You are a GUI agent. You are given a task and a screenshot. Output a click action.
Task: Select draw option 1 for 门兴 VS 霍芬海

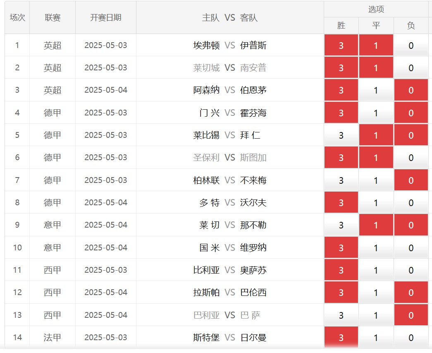click(x=376, y=113)
